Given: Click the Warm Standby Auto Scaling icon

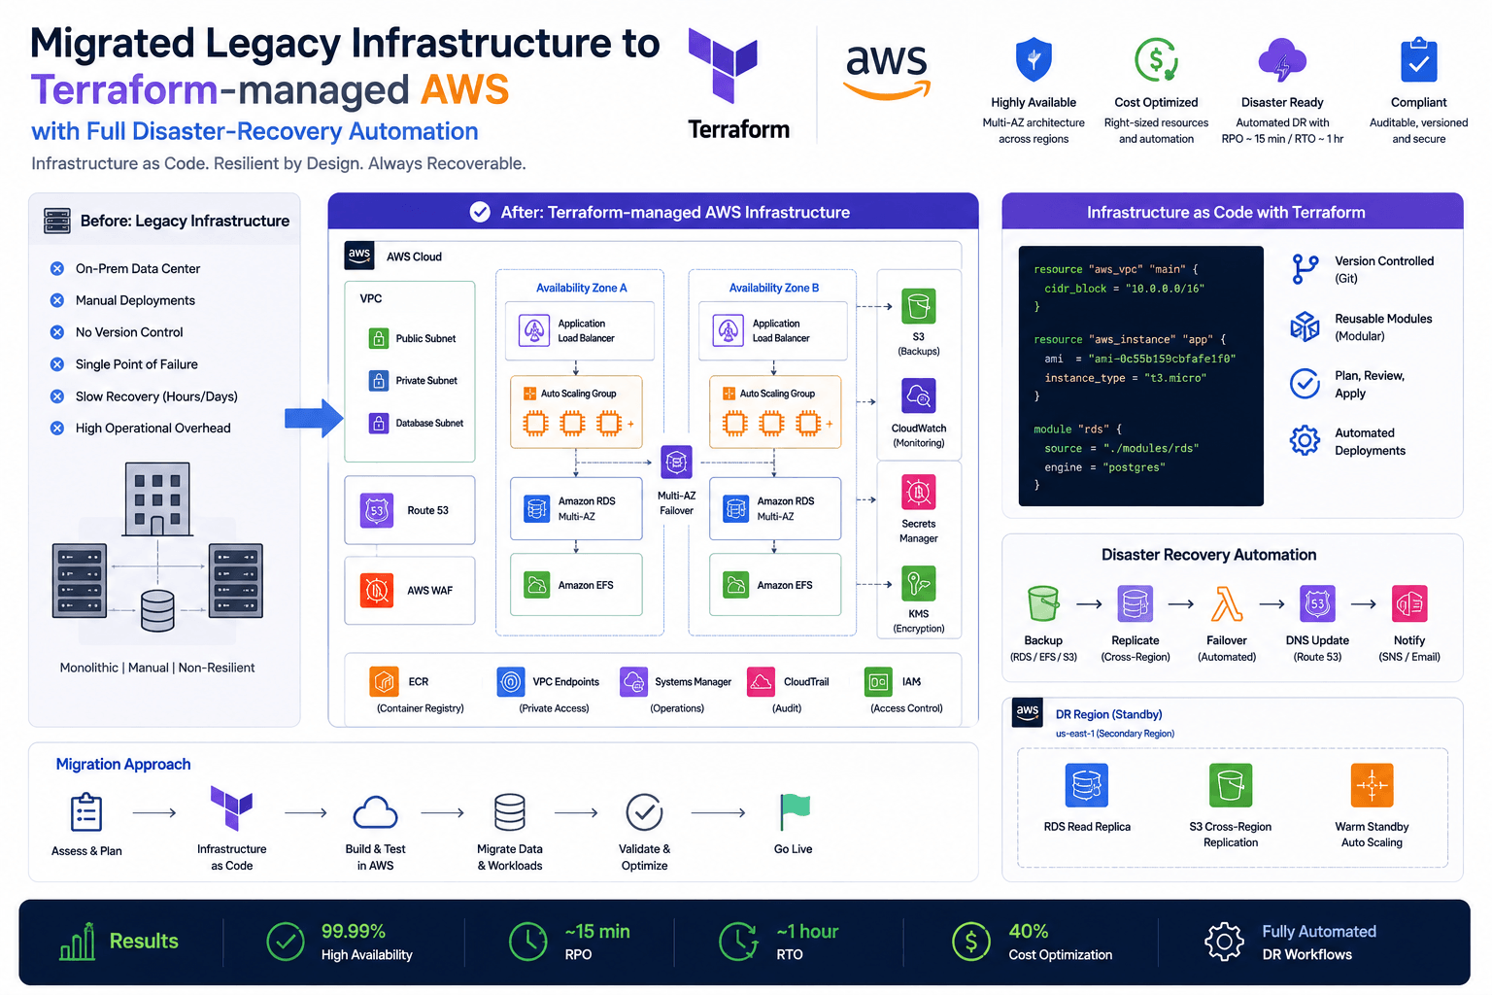Looking at the screenshot, I should pyautogui.click(x=1373, y=785).
